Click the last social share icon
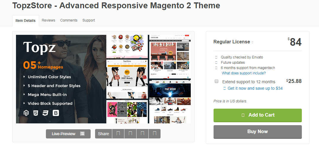The image size is (319, 147). [x=155, y=134]
